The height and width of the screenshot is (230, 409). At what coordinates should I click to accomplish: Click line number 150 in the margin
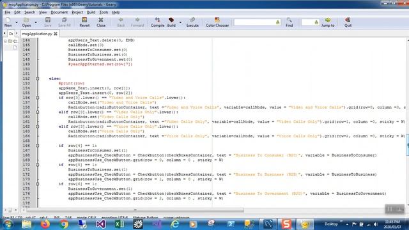pos(26,69)
